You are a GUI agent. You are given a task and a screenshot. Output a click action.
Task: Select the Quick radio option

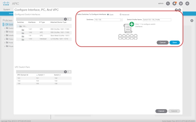coord(108,15)
